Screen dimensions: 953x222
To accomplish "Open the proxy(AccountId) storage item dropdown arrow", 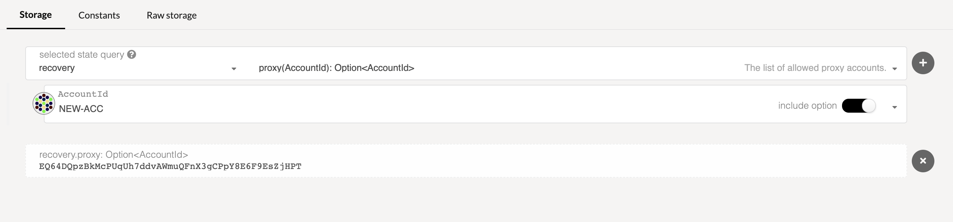I will 895,69.
